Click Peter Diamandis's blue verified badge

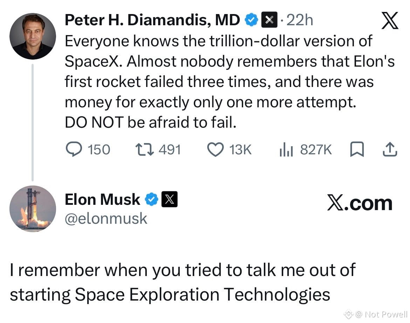coord(251,20)
